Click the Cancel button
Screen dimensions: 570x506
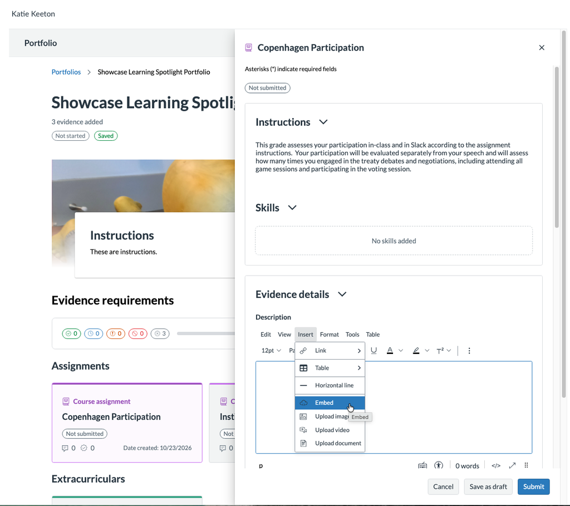443,487
